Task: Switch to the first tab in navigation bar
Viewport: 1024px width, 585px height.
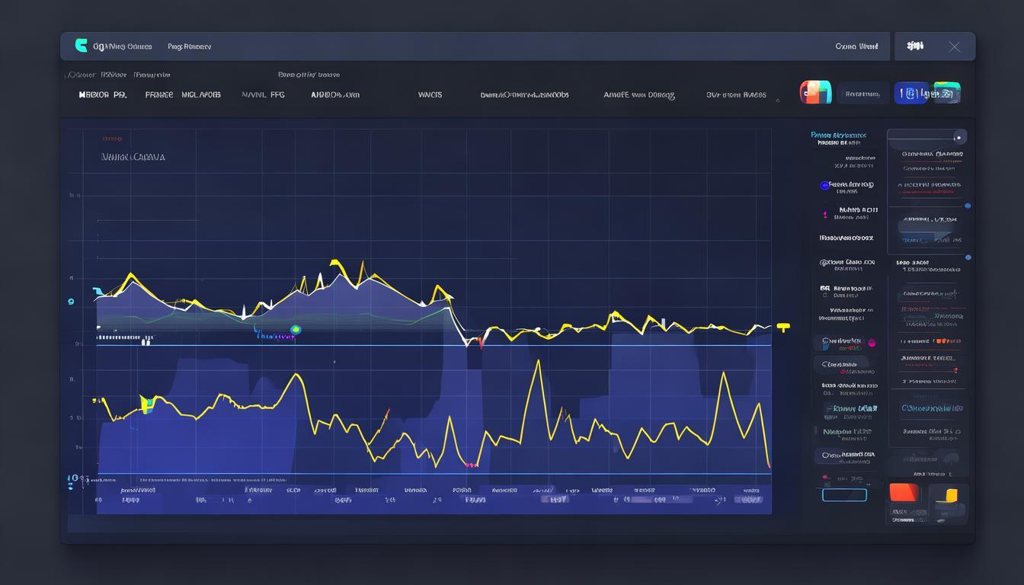Action: coord(102,95)
